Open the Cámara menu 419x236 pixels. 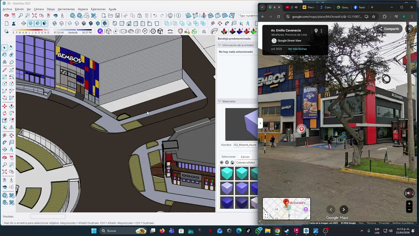point(39,9)
